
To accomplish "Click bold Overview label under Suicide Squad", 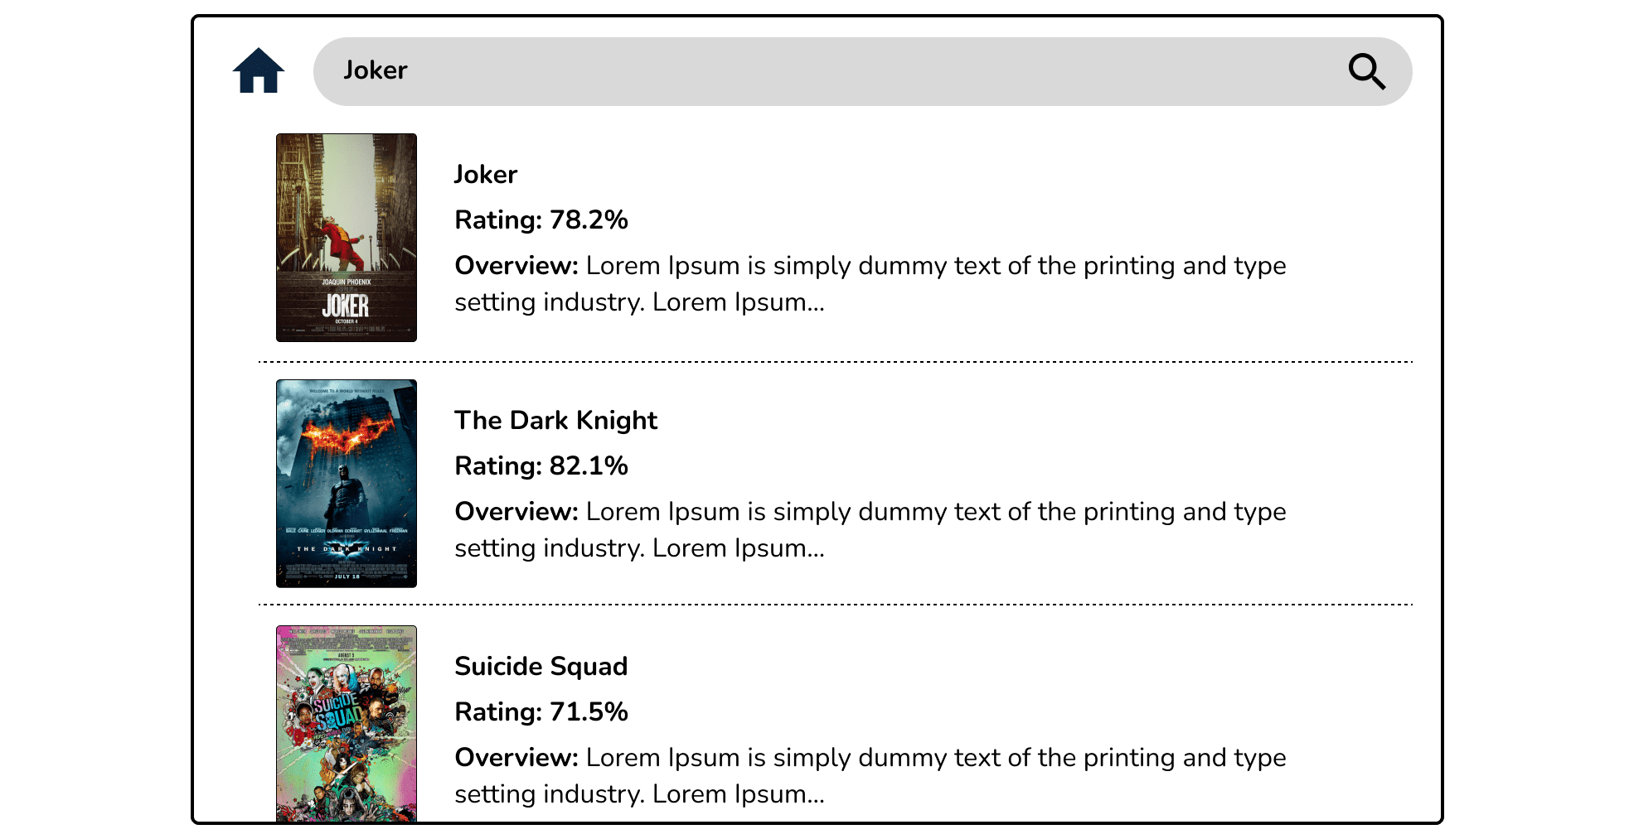I will [x=516, y=758].
